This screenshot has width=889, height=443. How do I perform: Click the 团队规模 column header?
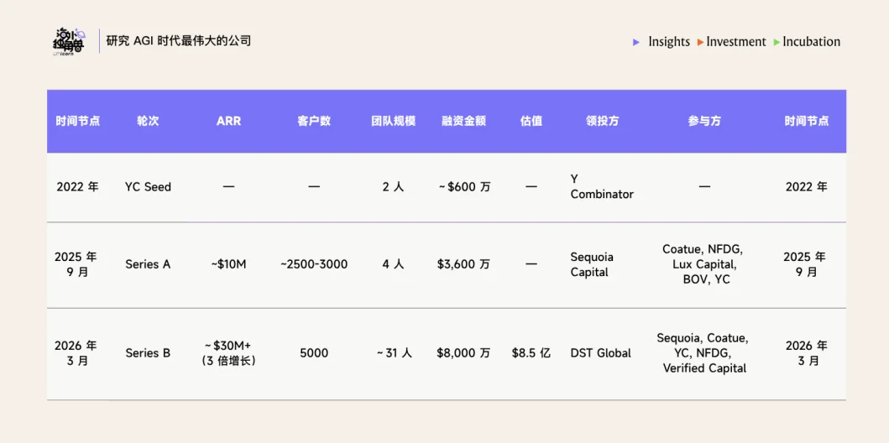(x=394, y=121)
